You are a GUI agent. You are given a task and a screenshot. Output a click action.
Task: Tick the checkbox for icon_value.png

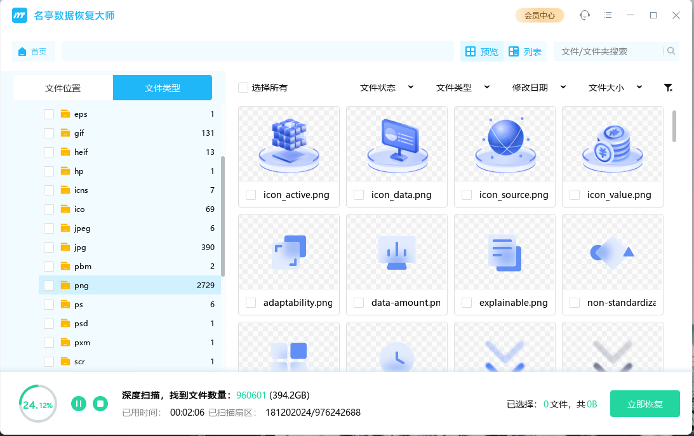[574, 195]
